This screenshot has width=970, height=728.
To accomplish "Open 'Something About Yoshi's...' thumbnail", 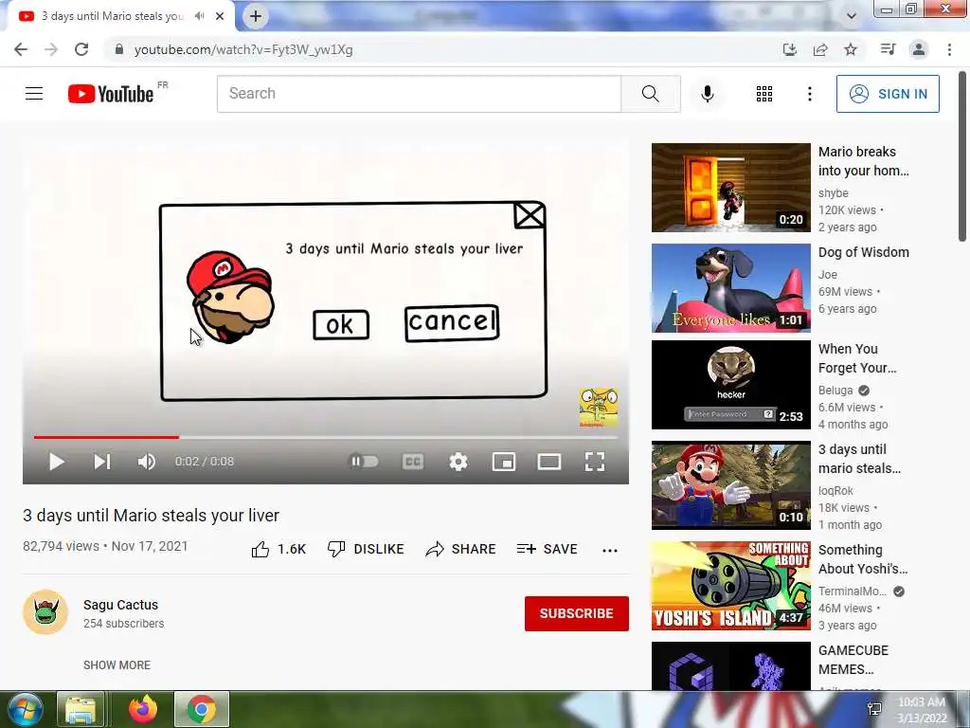I will tap(730, 586).
